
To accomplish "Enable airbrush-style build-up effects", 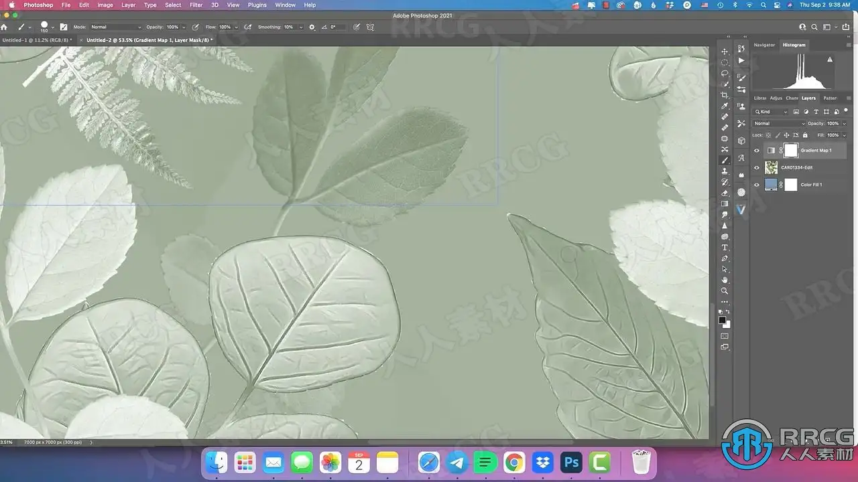I will [247, 27].
